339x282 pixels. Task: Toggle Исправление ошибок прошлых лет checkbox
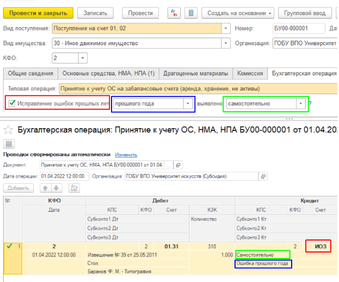point(12,103)
